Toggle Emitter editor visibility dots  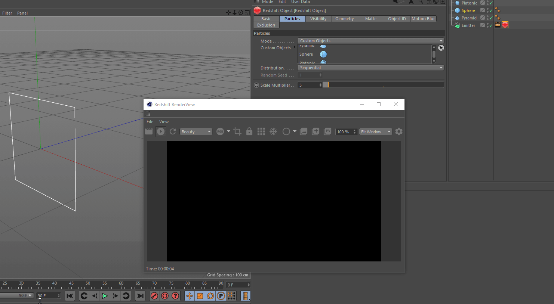click(487, 25)
